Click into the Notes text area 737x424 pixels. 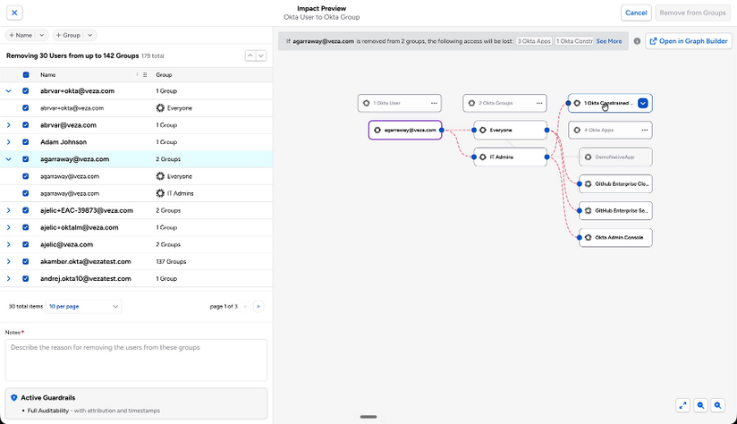[x=136, y=360]
